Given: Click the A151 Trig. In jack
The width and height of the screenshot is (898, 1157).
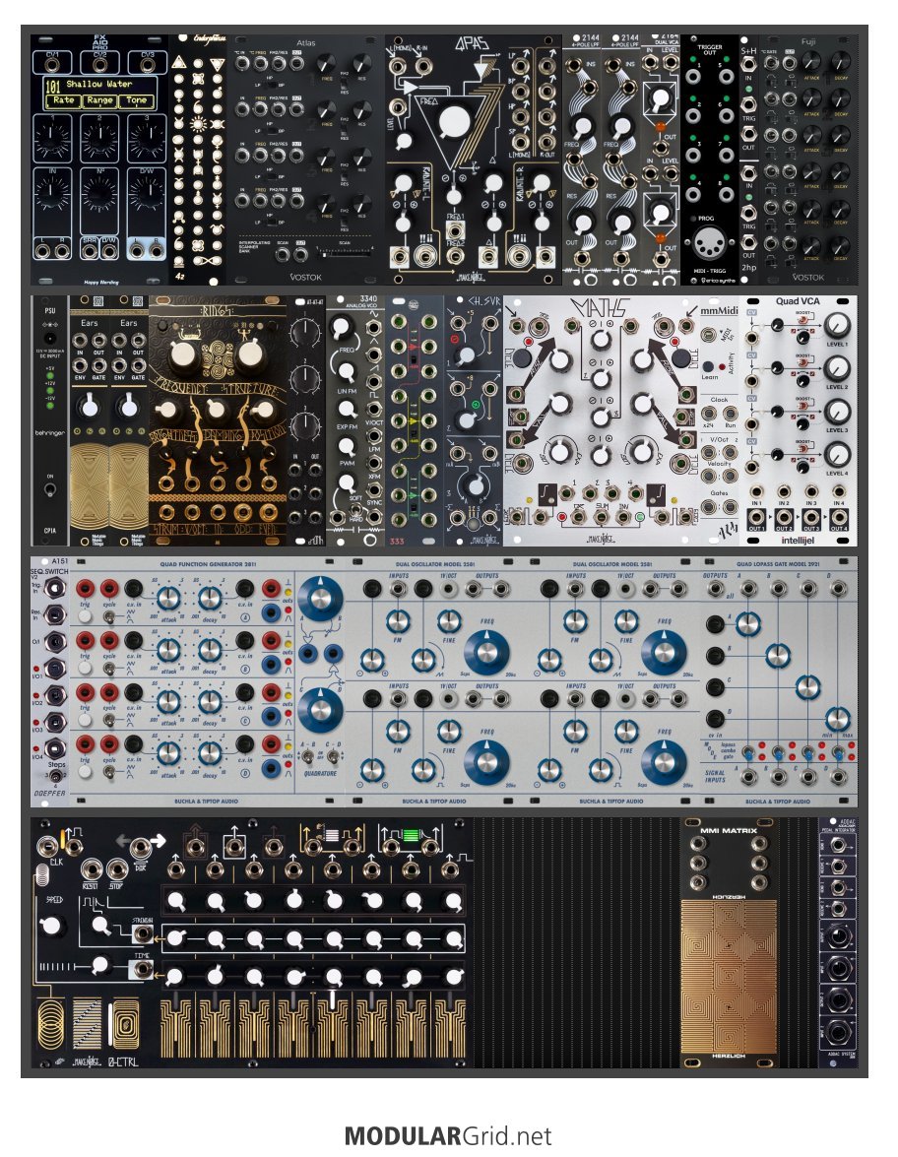Looking at the screenshot, I should pyautogui.click(x=54, y=588).
